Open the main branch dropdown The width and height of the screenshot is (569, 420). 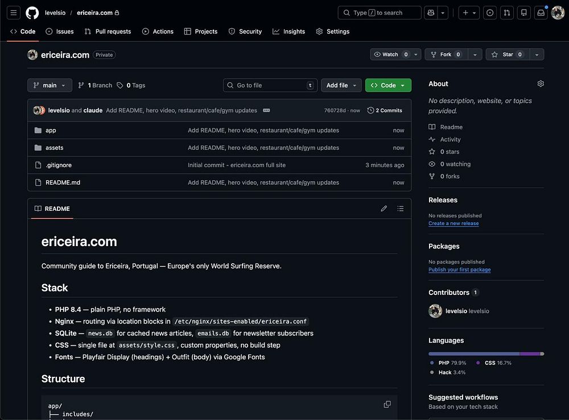point(50,85)
